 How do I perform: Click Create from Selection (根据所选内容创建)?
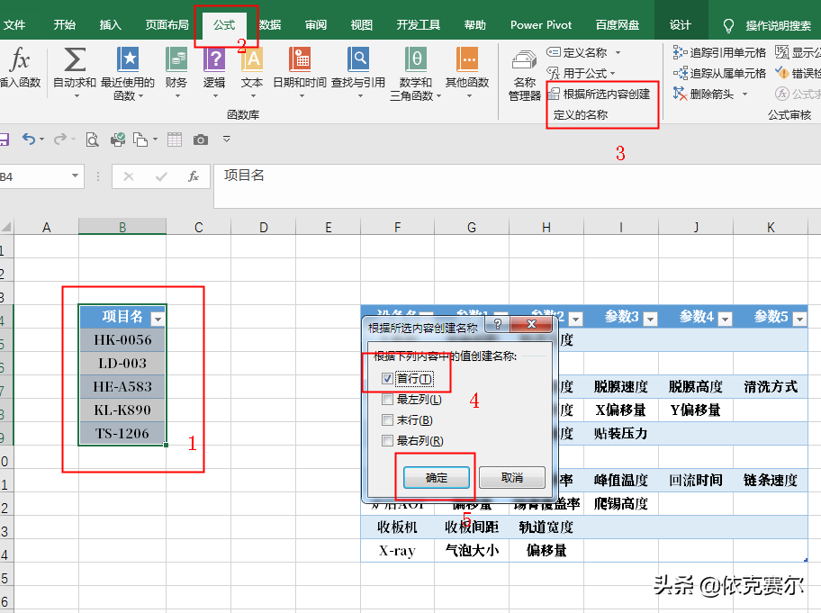pyautogui.click(x=600, y=95)
